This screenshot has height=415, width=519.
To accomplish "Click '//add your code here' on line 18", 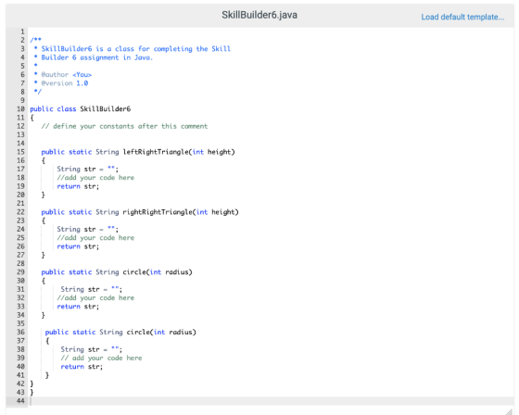I will pyautogui.click(x=95, y=178).
